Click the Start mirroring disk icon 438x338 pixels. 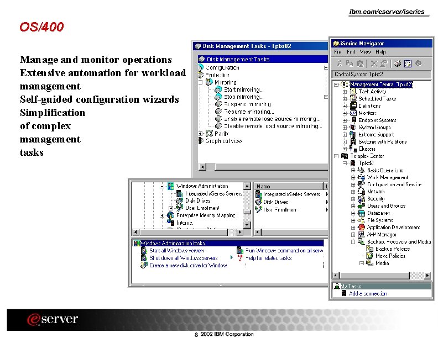[218, 89]
